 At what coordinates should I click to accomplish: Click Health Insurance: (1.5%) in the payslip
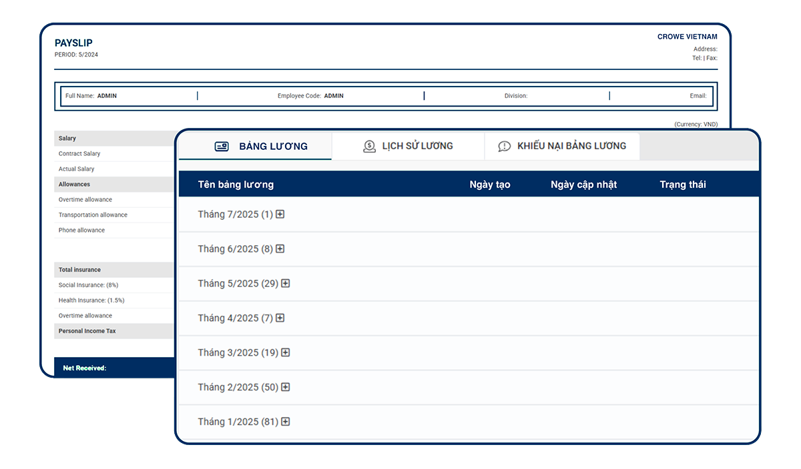pyautogui.click(x=91, y=300)
